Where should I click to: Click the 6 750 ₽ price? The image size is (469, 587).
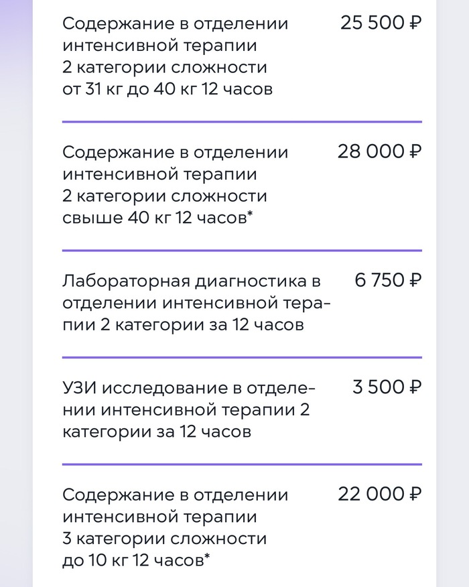click(x=388, y=281)
